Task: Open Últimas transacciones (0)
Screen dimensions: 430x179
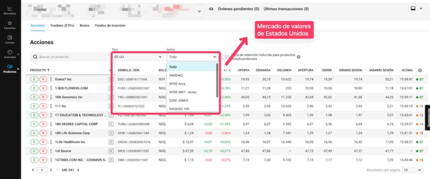Action: [286, 9]
